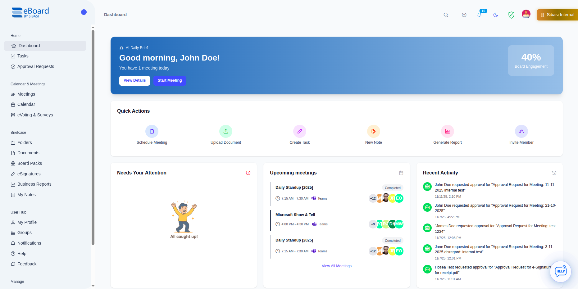Open the floating HELP chat bubble
Viewport: 578px width, 289px height.
561,271
